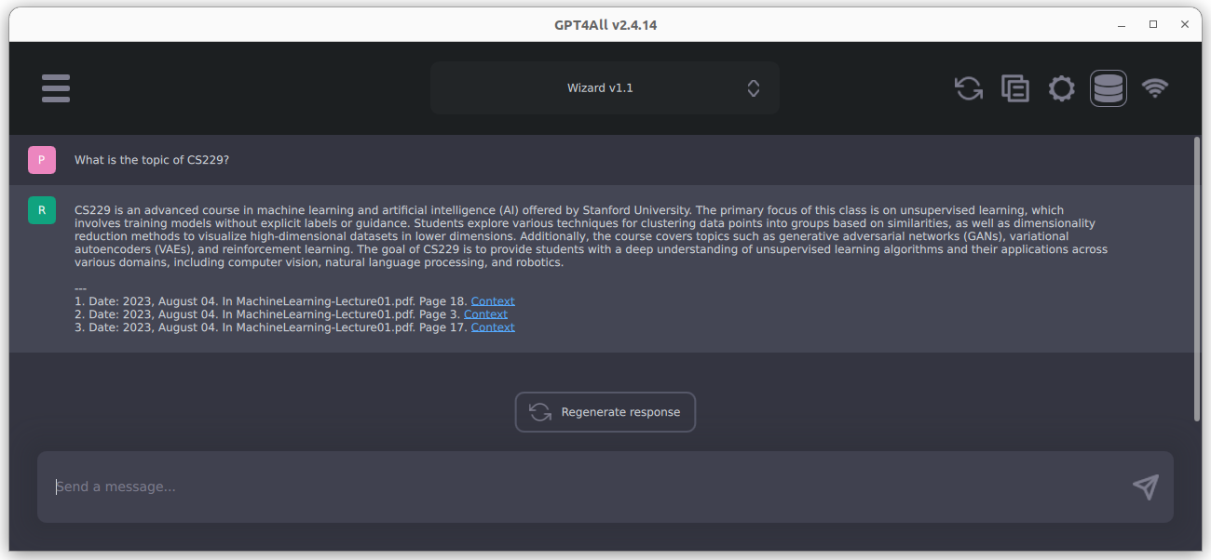Click the network wifi icon
Screen dimensions: 1211x560
pos(1155,87)
